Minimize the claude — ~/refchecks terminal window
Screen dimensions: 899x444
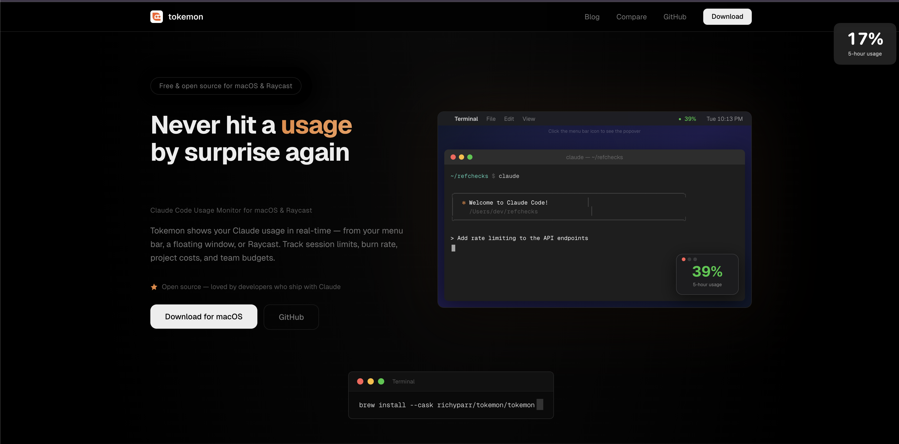point(461,157)
